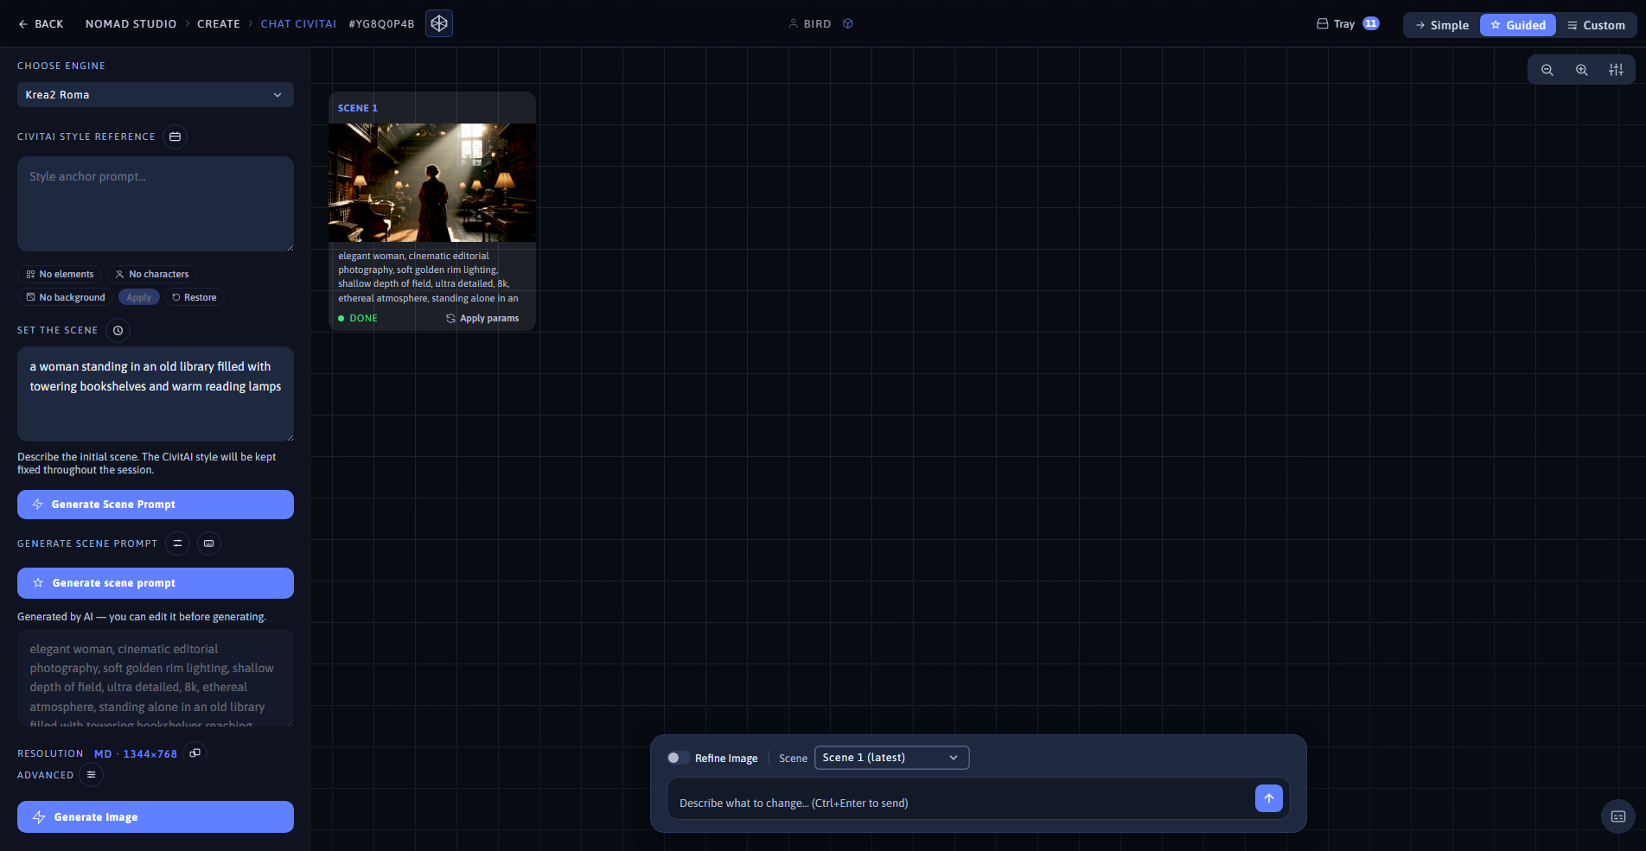The image size is (1646, 851).
Task: Edit the scene description text area
Action: tap(156, 394)
